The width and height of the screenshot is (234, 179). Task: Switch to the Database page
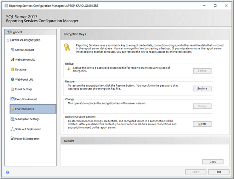(21, 69)
